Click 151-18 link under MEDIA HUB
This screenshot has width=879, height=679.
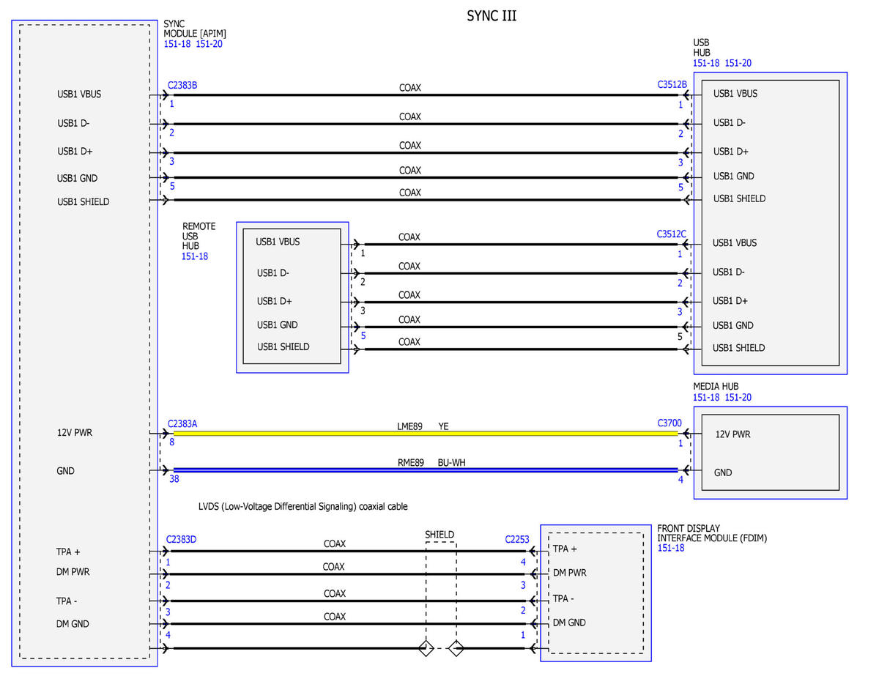[x=706, y=398]
